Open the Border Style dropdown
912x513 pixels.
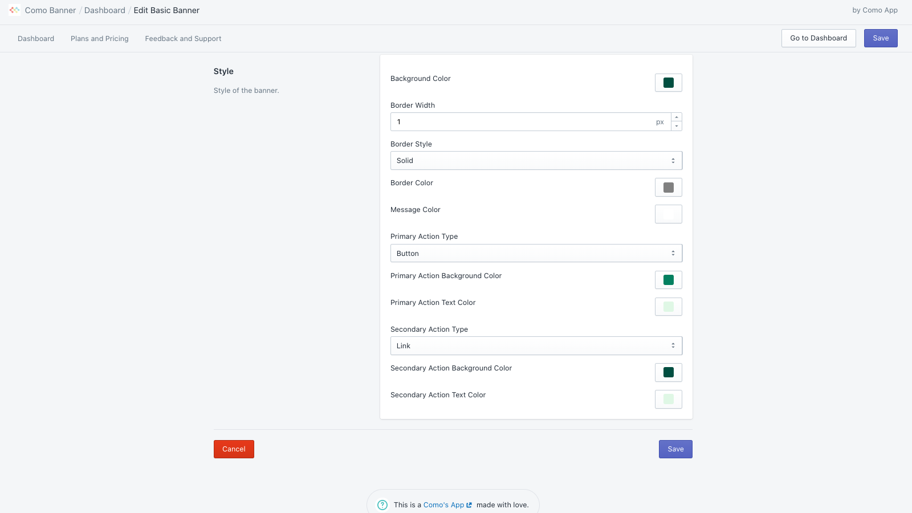tap(536, 161)
